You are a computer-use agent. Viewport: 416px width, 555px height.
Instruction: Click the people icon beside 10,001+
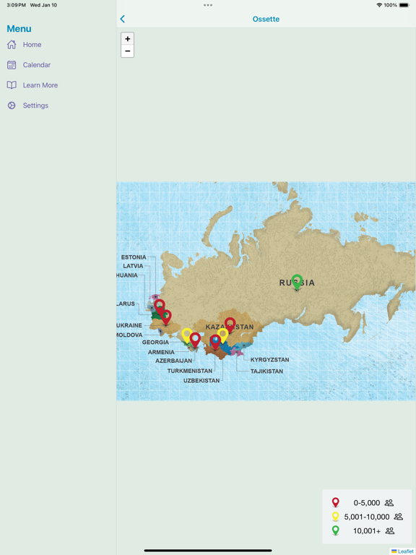(390, 531)
